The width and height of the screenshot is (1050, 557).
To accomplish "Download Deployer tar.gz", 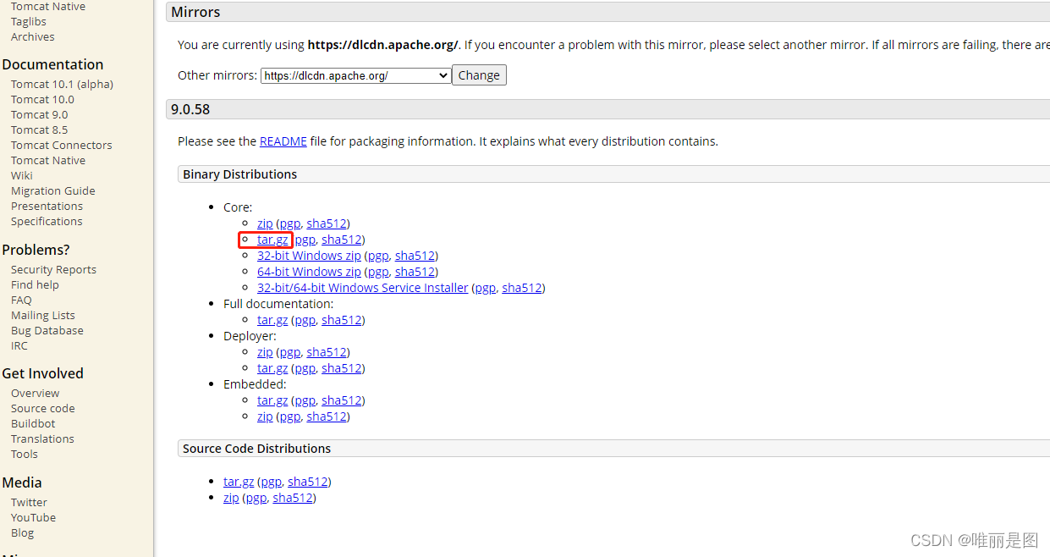I will tap(272, 368).
